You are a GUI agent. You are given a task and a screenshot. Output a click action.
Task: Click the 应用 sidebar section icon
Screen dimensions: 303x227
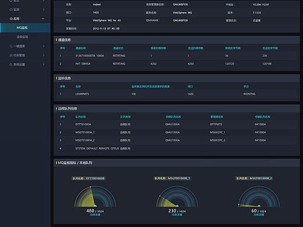pyautogui.click(x=11, y=19)
